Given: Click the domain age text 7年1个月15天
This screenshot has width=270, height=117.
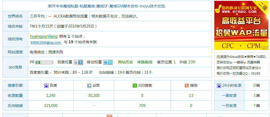Looking at the screenshot, I should point(41,26).
